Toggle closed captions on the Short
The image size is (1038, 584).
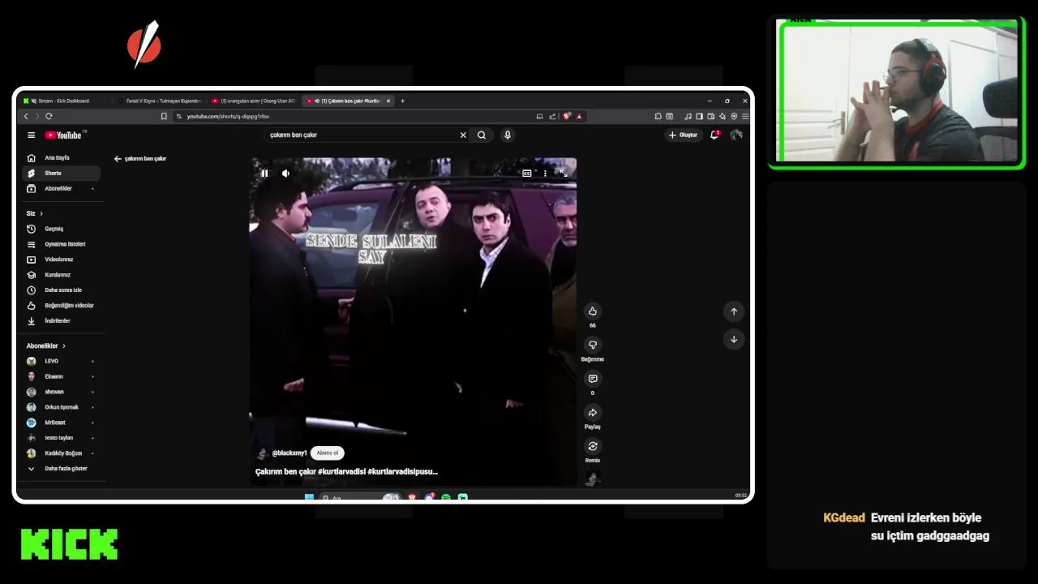point(527,173)
